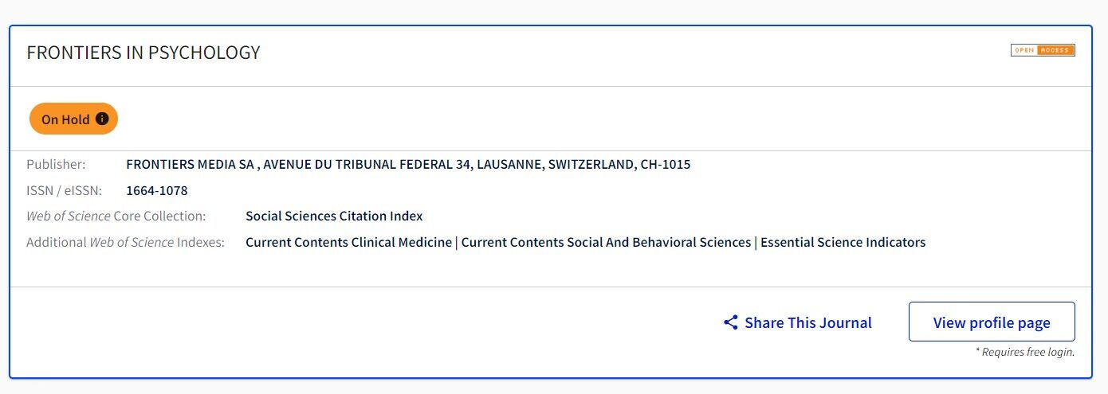Screen dimensions: 1108x394
Task: Click the ISSN number 1664-1078
Action: coord(157,190)
